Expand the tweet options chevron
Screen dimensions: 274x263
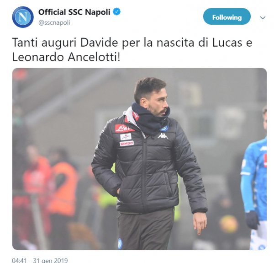263,17
